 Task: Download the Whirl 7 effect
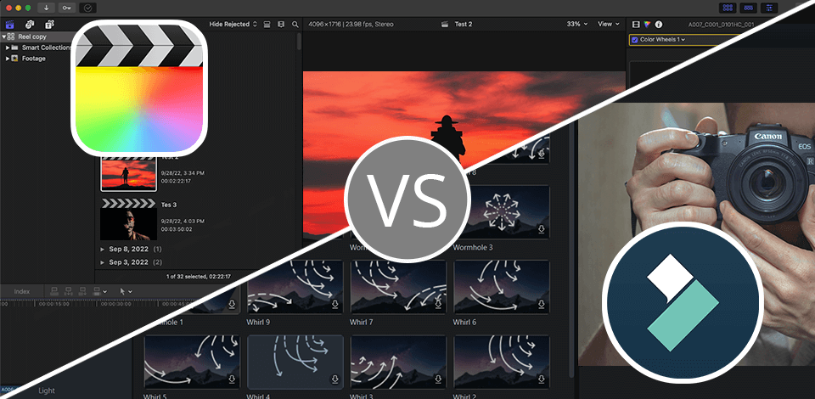pos(438,304)
